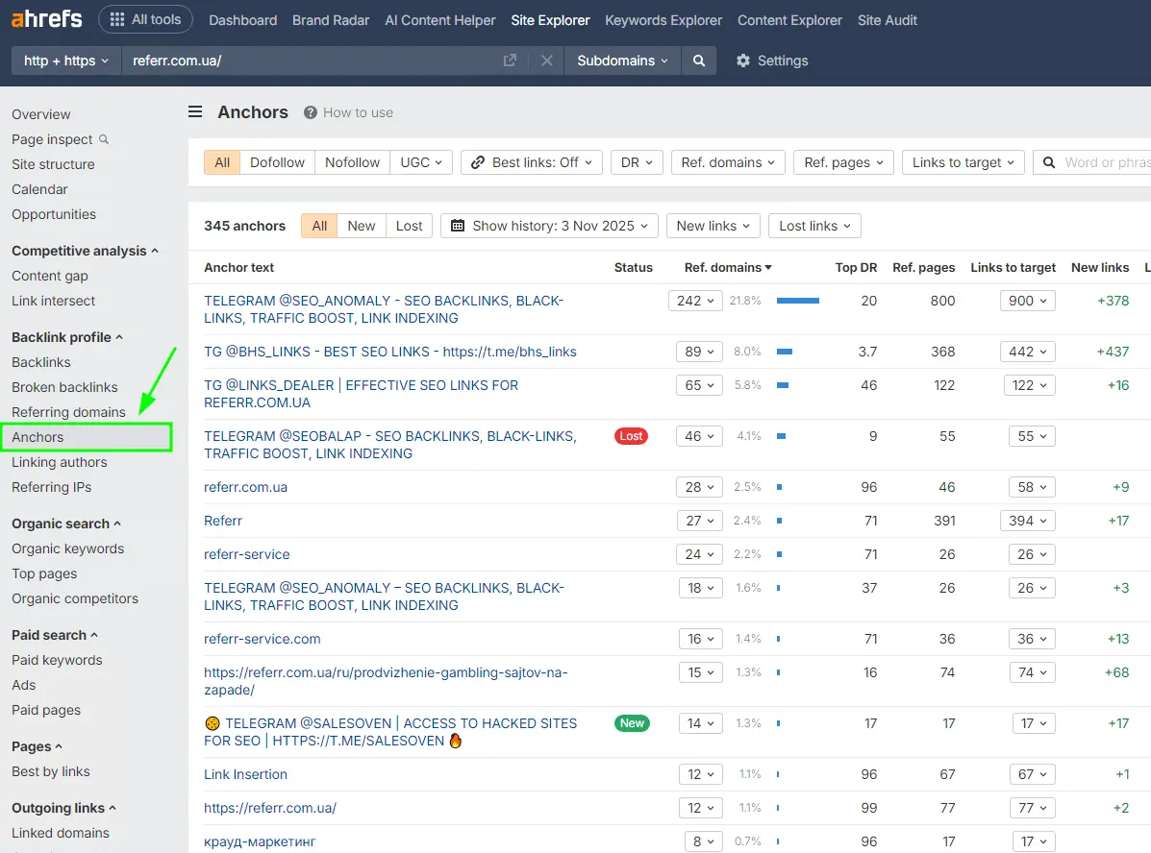The width and height of the screenshot is (1151, 853).
Task: Show only New anchors
Action: [361, 225]
